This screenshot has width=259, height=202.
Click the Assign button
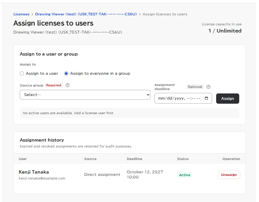[x=227, y=99]
